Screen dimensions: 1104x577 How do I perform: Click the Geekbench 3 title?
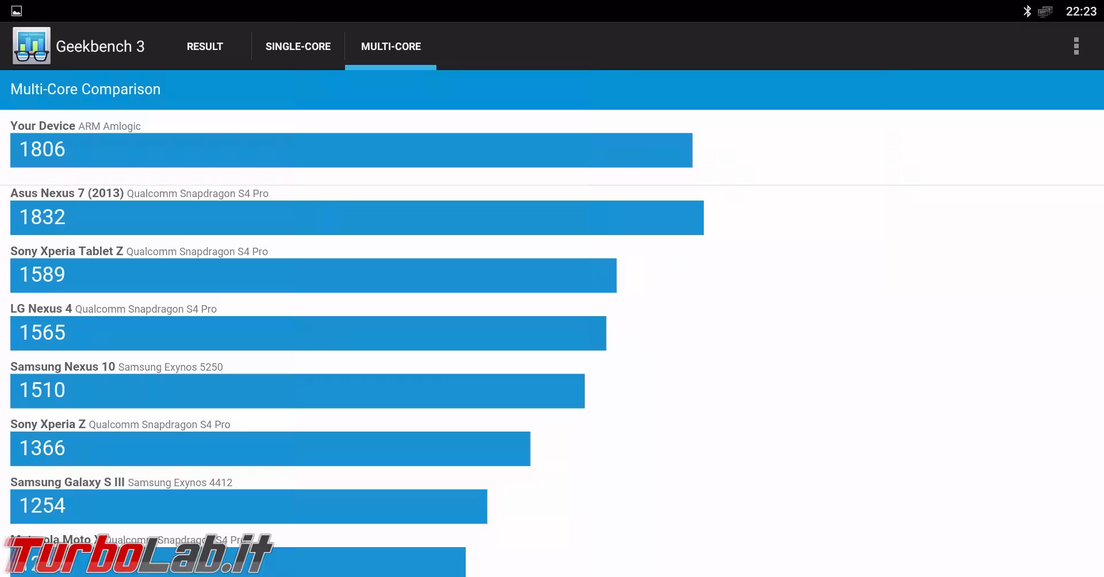(x=100, y=47)
